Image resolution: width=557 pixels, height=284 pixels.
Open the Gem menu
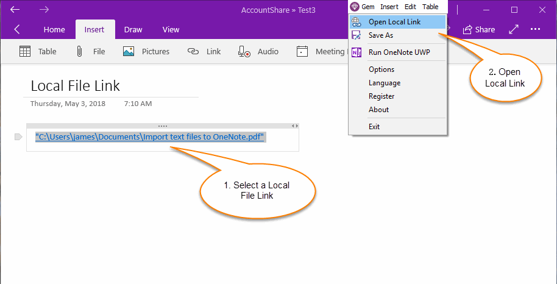point(368,7)
